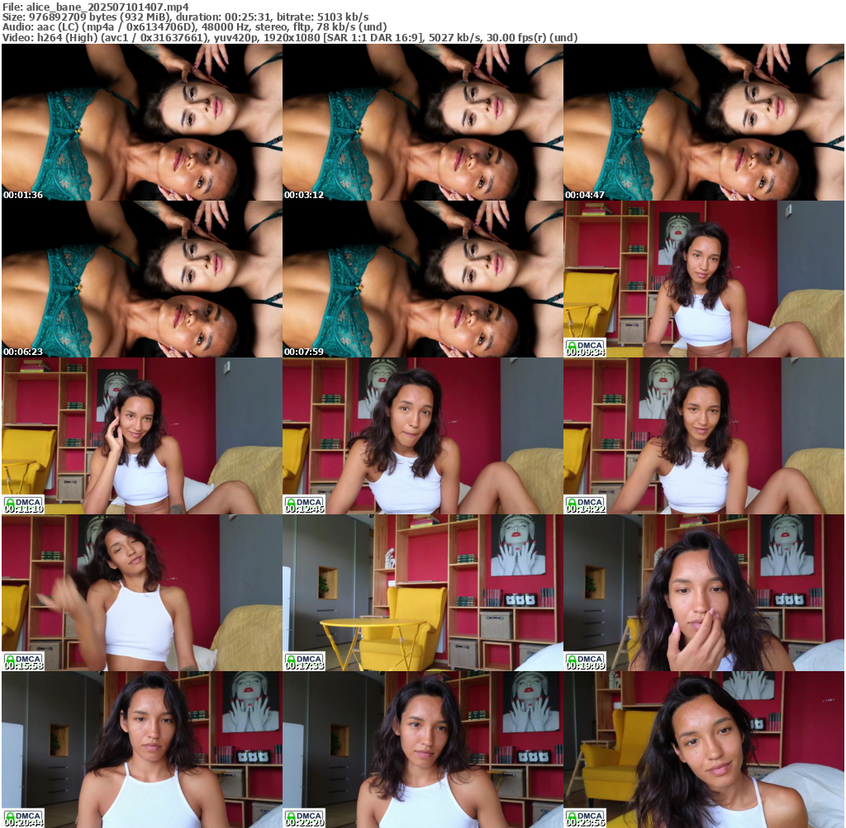This screenshot has height=828, width=846.
Task: Click the DMCA badge on the 00:15:58 frame
Action: pos(23,657)
